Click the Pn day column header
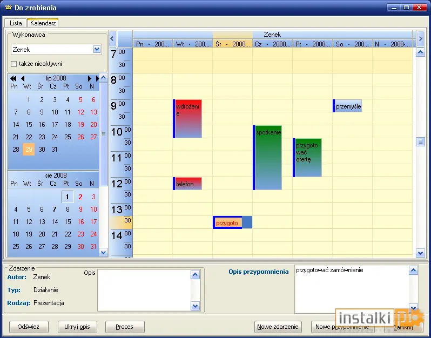The image size is (431, 338). coord(152,44)
